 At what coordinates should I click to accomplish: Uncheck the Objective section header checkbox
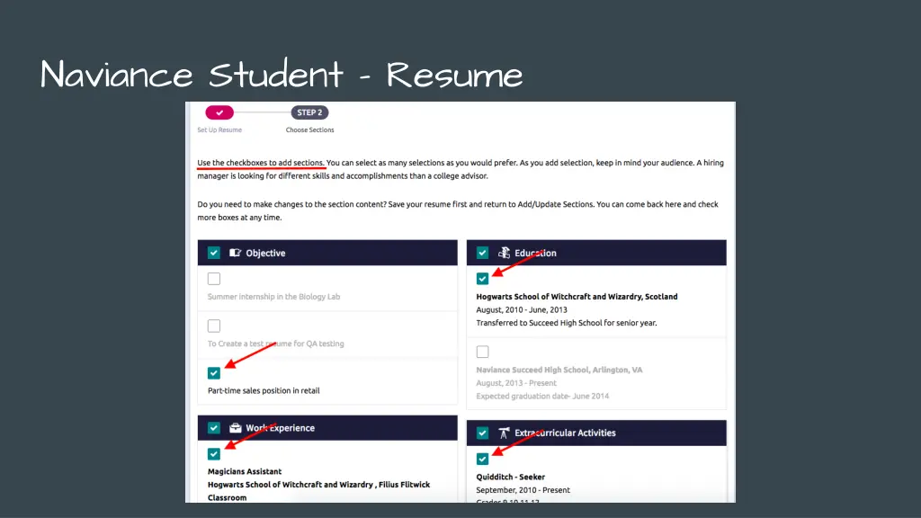click(x=214, y=253)
